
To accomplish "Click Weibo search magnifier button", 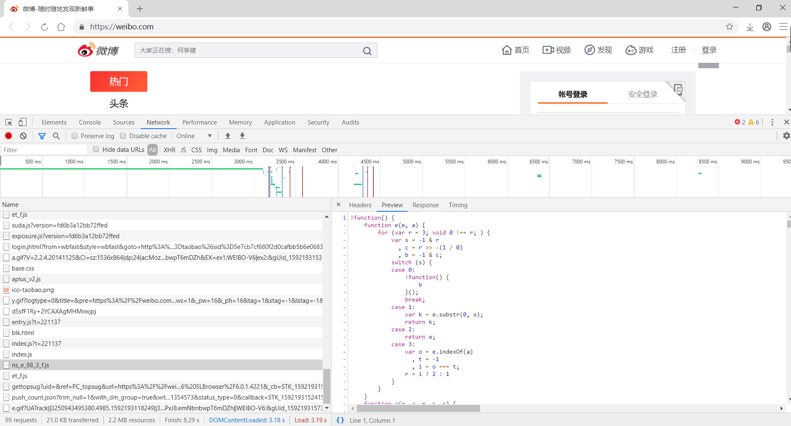I will [367, 51].
